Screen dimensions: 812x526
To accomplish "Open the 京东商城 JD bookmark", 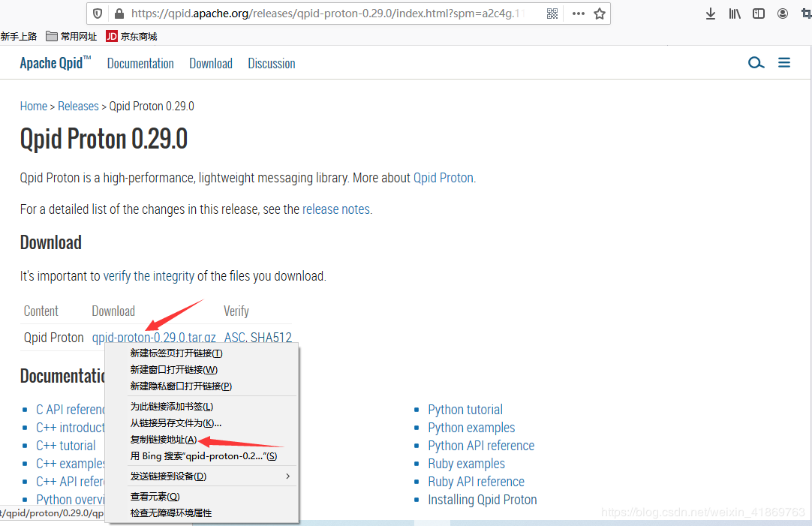I will [131, 35].
